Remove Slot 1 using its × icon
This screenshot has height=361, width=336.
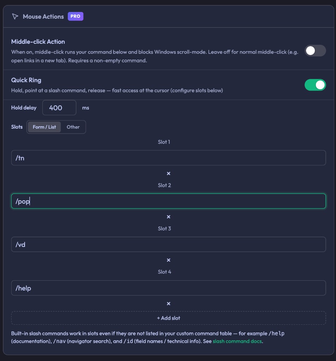click(169, 173)
